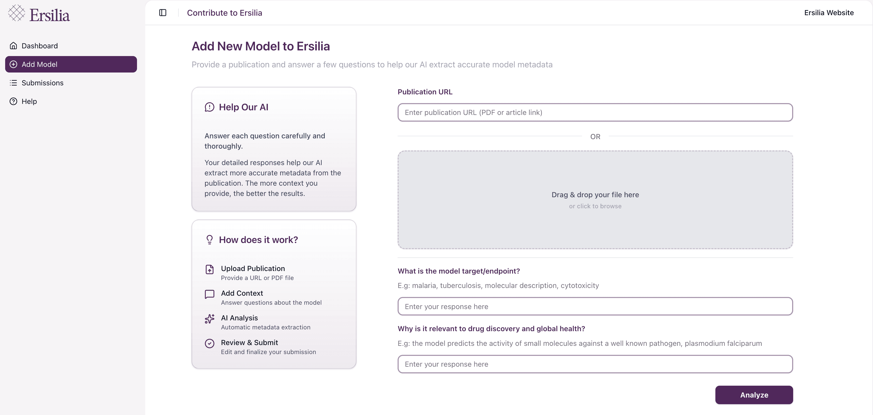The image size is (873, 415).
Task: Click the Ersilia logo
Action: tap(39, 14)
